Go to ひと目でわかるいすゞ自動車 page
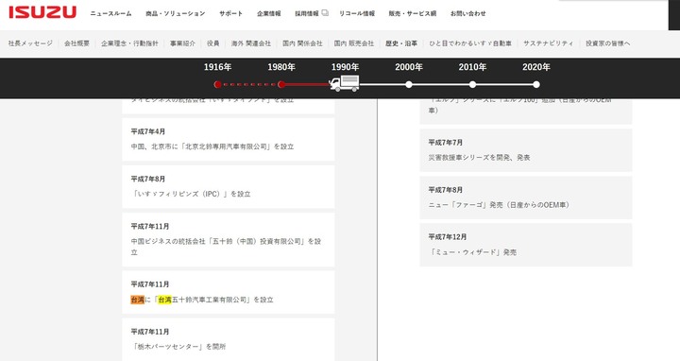Viewport: 680px width, 361px height. (x=470, y=43)
